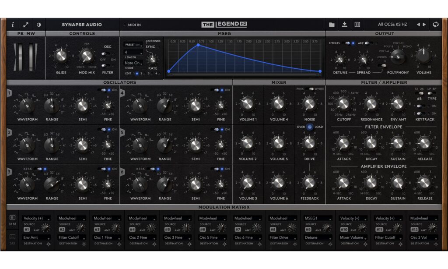
Task: Click the Synapse Audio logo text
Action: (x=82, y=25)
